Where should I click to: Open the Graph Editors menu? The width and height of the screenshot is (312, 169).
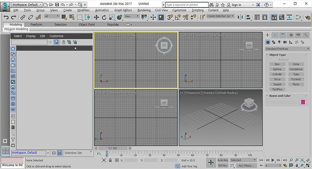(x=123, y=10)
